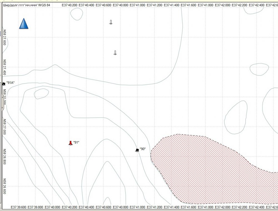Expand side panel using lower splitter arrow

pos(2,107)
